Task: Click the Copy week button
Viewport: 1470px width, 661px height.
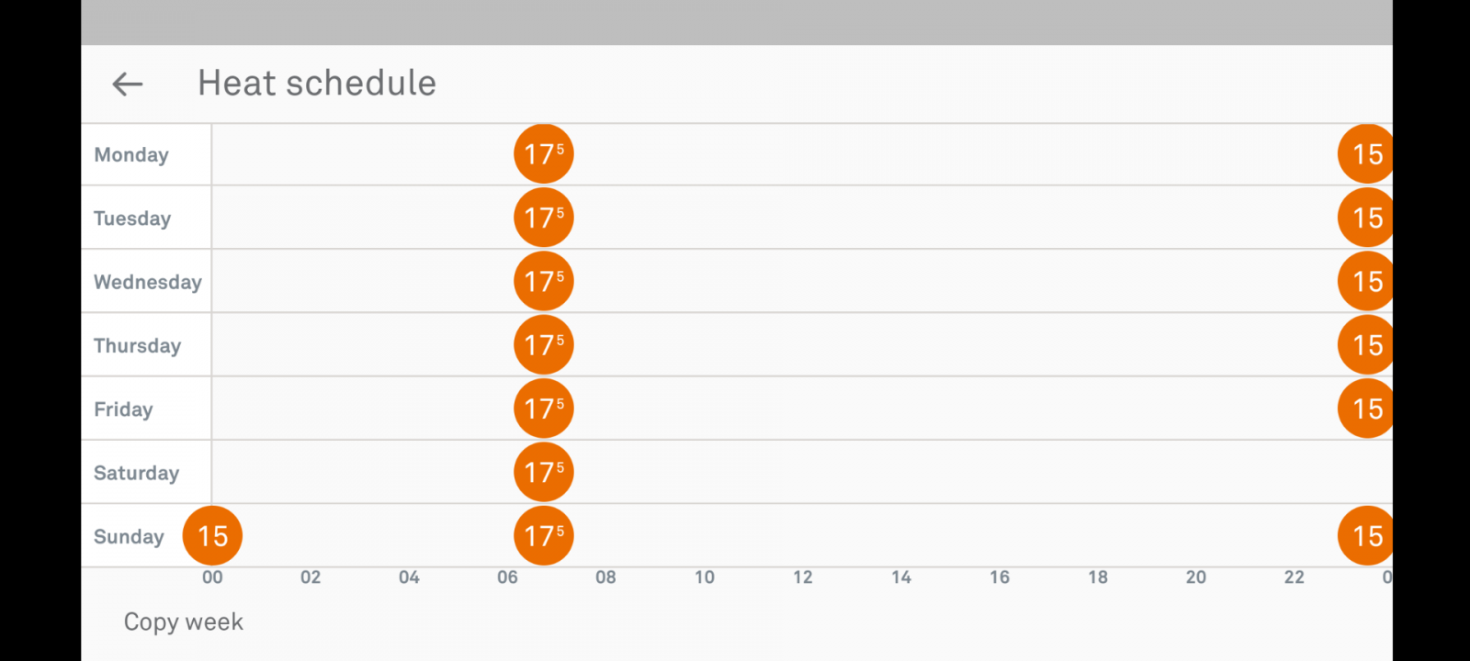Action: (x=184, y=622)
